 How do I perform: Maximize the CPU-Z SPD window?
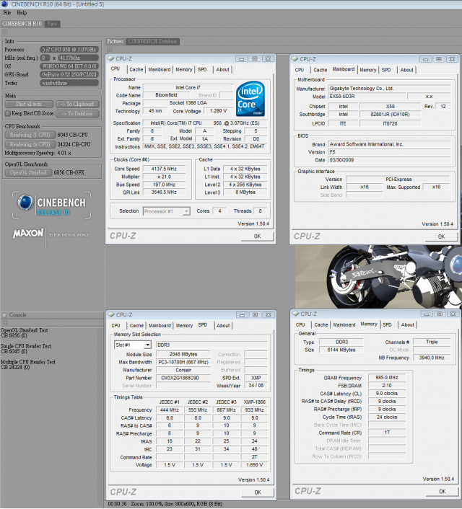[256, 315]
